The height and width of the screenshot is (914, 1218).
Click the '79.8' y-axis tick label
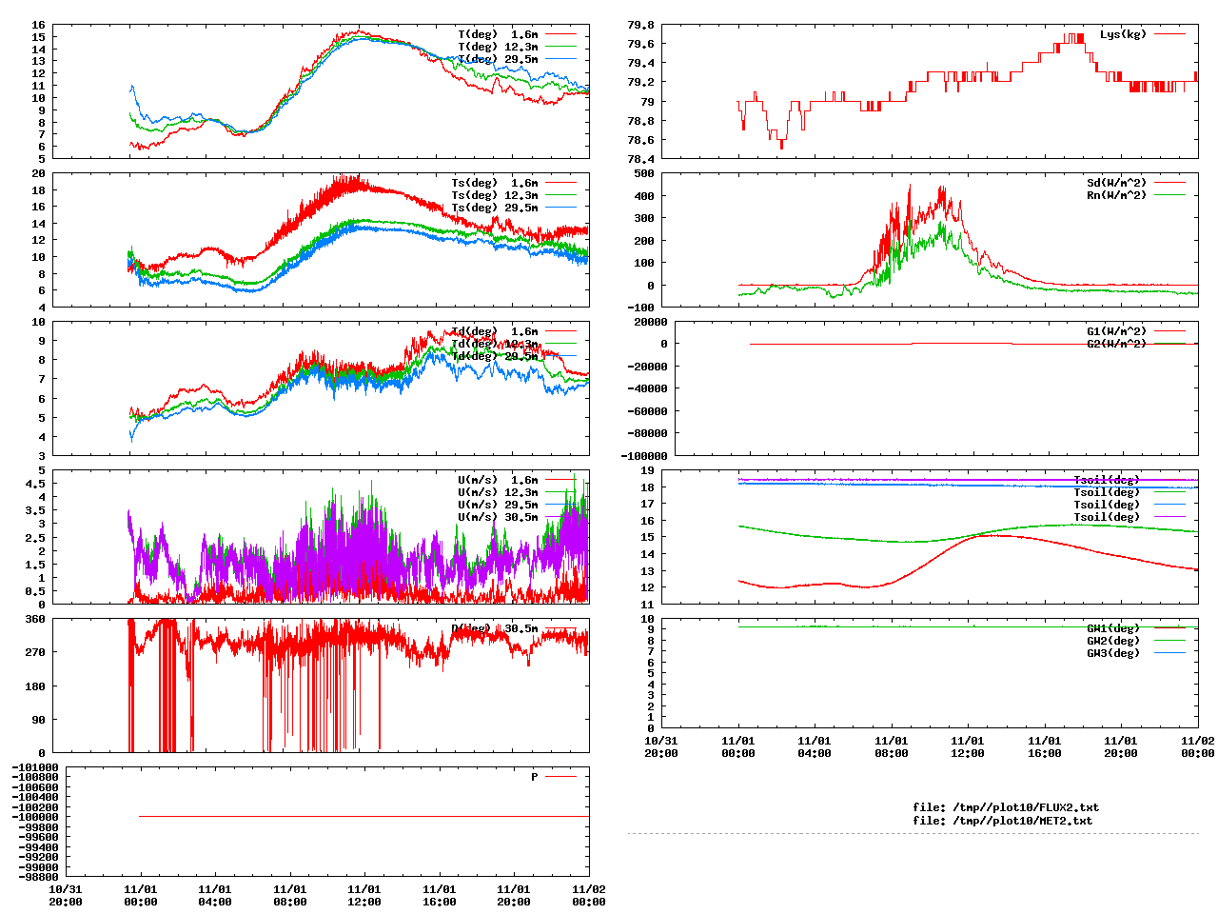click(640, 25)
